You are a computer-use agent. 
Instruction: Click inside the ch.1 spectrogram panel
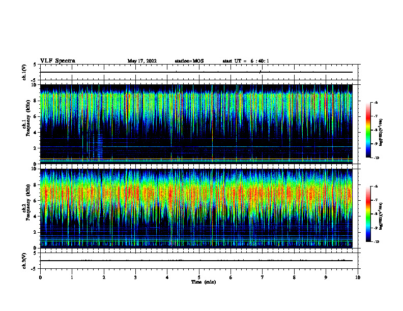196,124
